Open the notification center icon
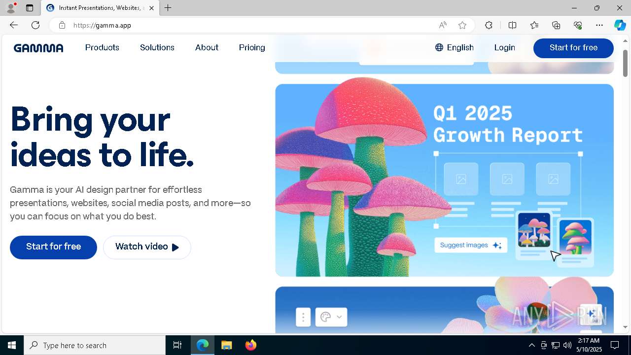631x355 pixels. tap(615, 345)
